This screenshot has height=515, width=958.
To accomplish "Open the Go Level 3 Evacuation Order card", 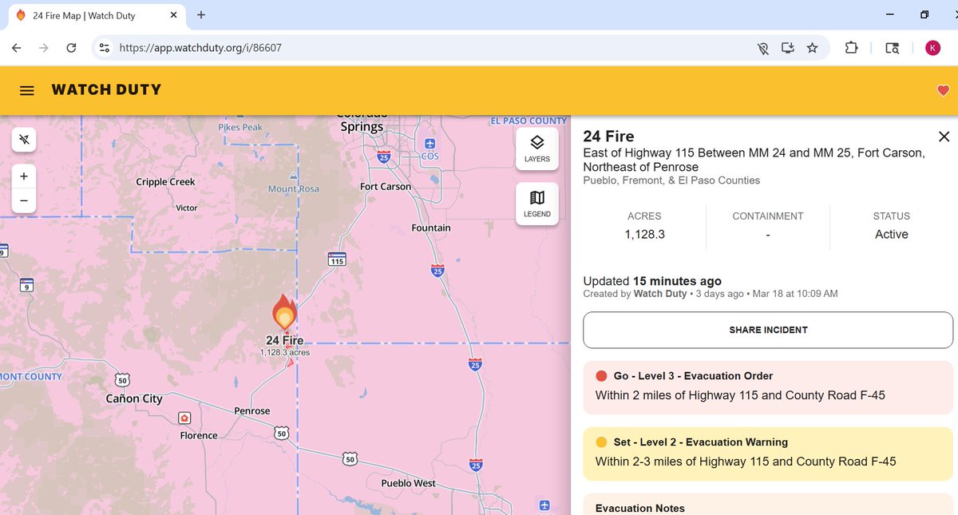I will [768, 386].
